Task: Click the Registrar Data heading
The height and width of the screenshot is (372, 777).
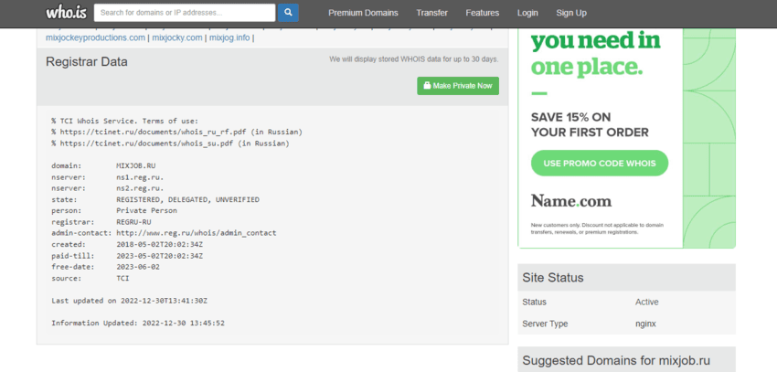Action: pos(87,61)
